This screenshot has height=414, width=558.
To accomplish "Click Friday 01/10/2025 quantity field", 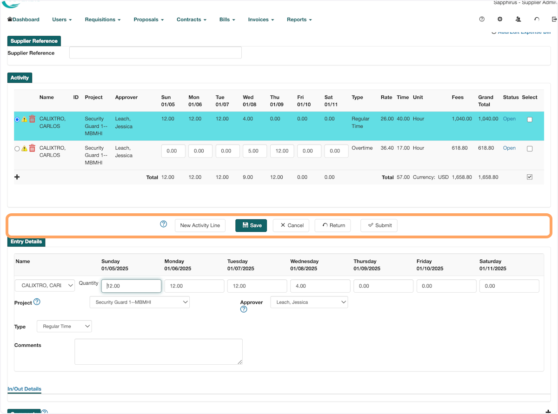I will [446, 286].
